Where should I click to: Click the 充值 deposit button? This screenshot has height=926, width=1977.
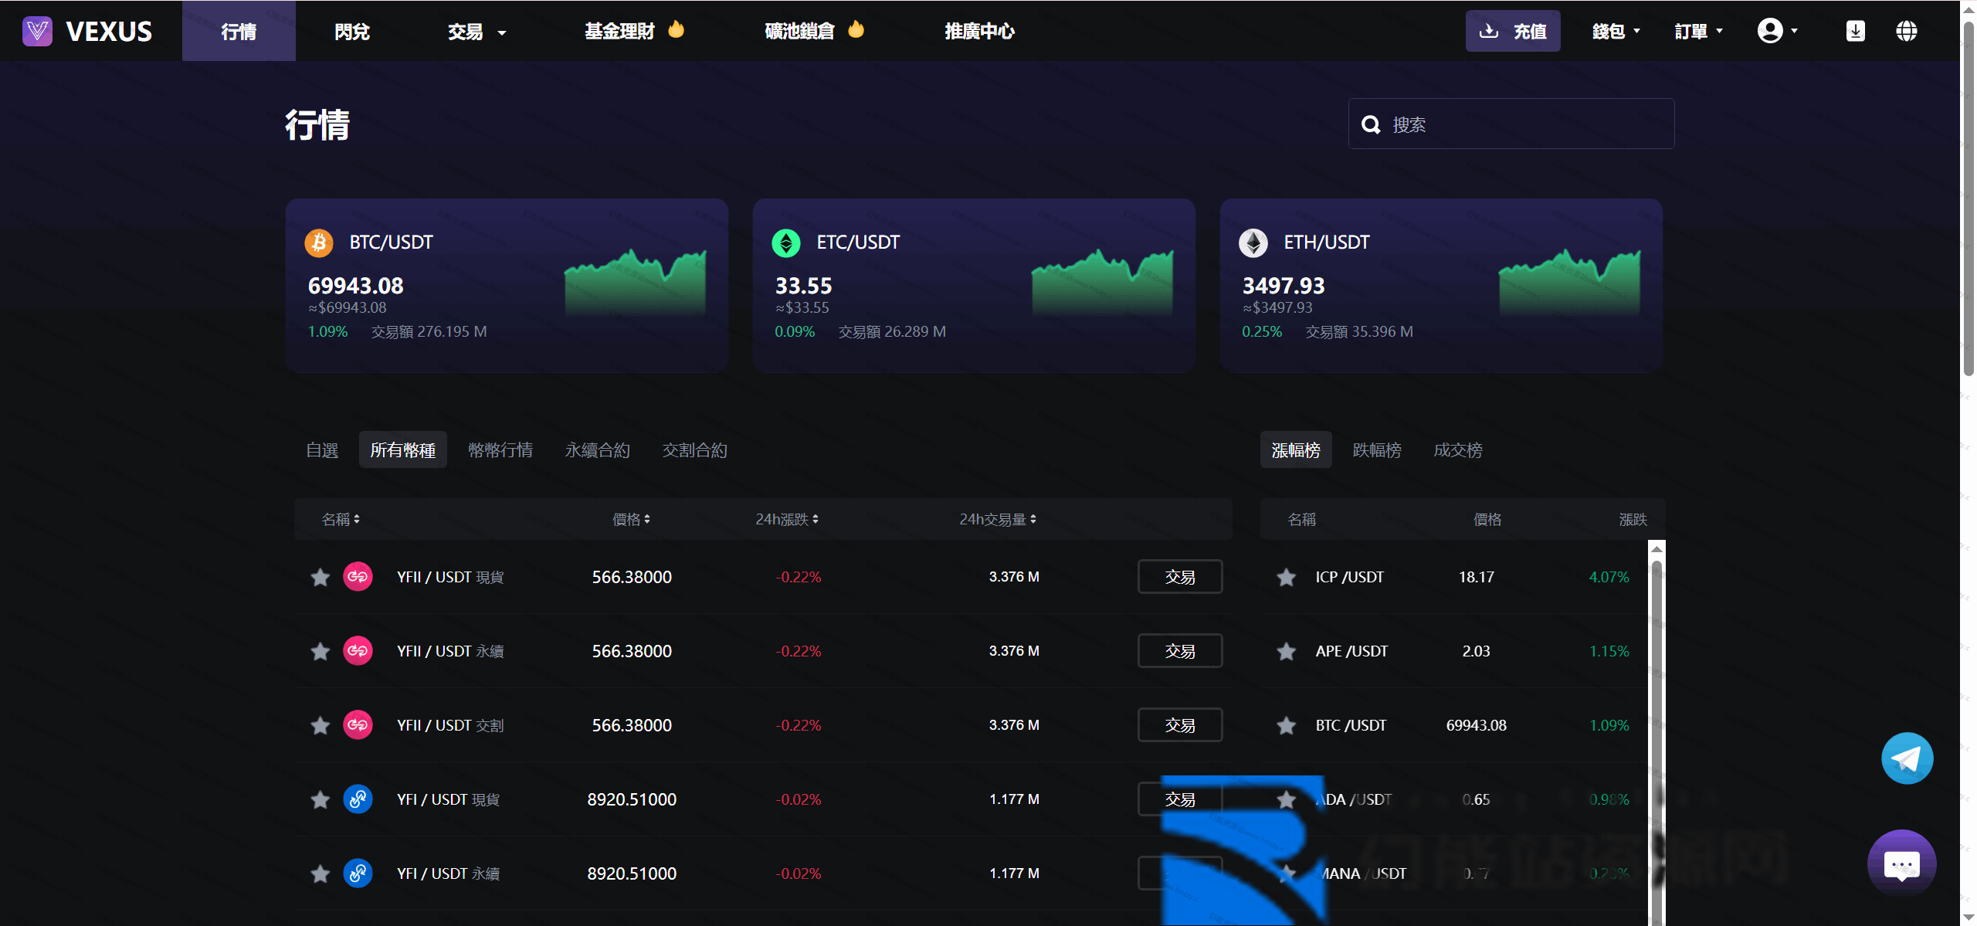tap(1513, 31)
